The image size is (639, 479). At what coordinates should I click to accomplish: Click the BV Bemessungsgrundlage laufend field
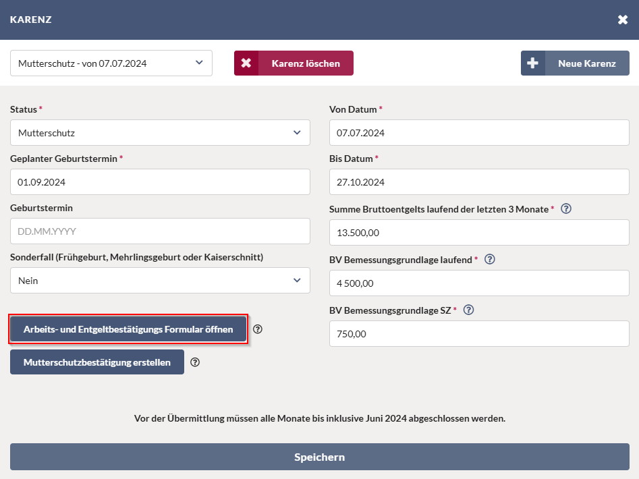[x=479, y=283]
